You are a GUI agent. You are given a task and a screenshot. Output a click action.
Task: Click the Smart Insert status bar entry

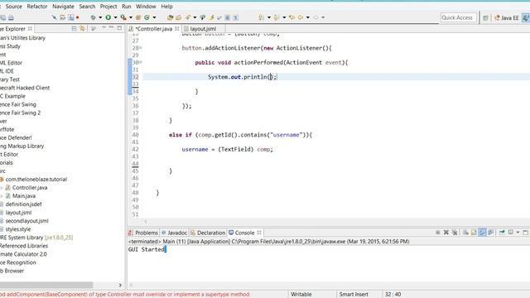click(x=354, y=295)
